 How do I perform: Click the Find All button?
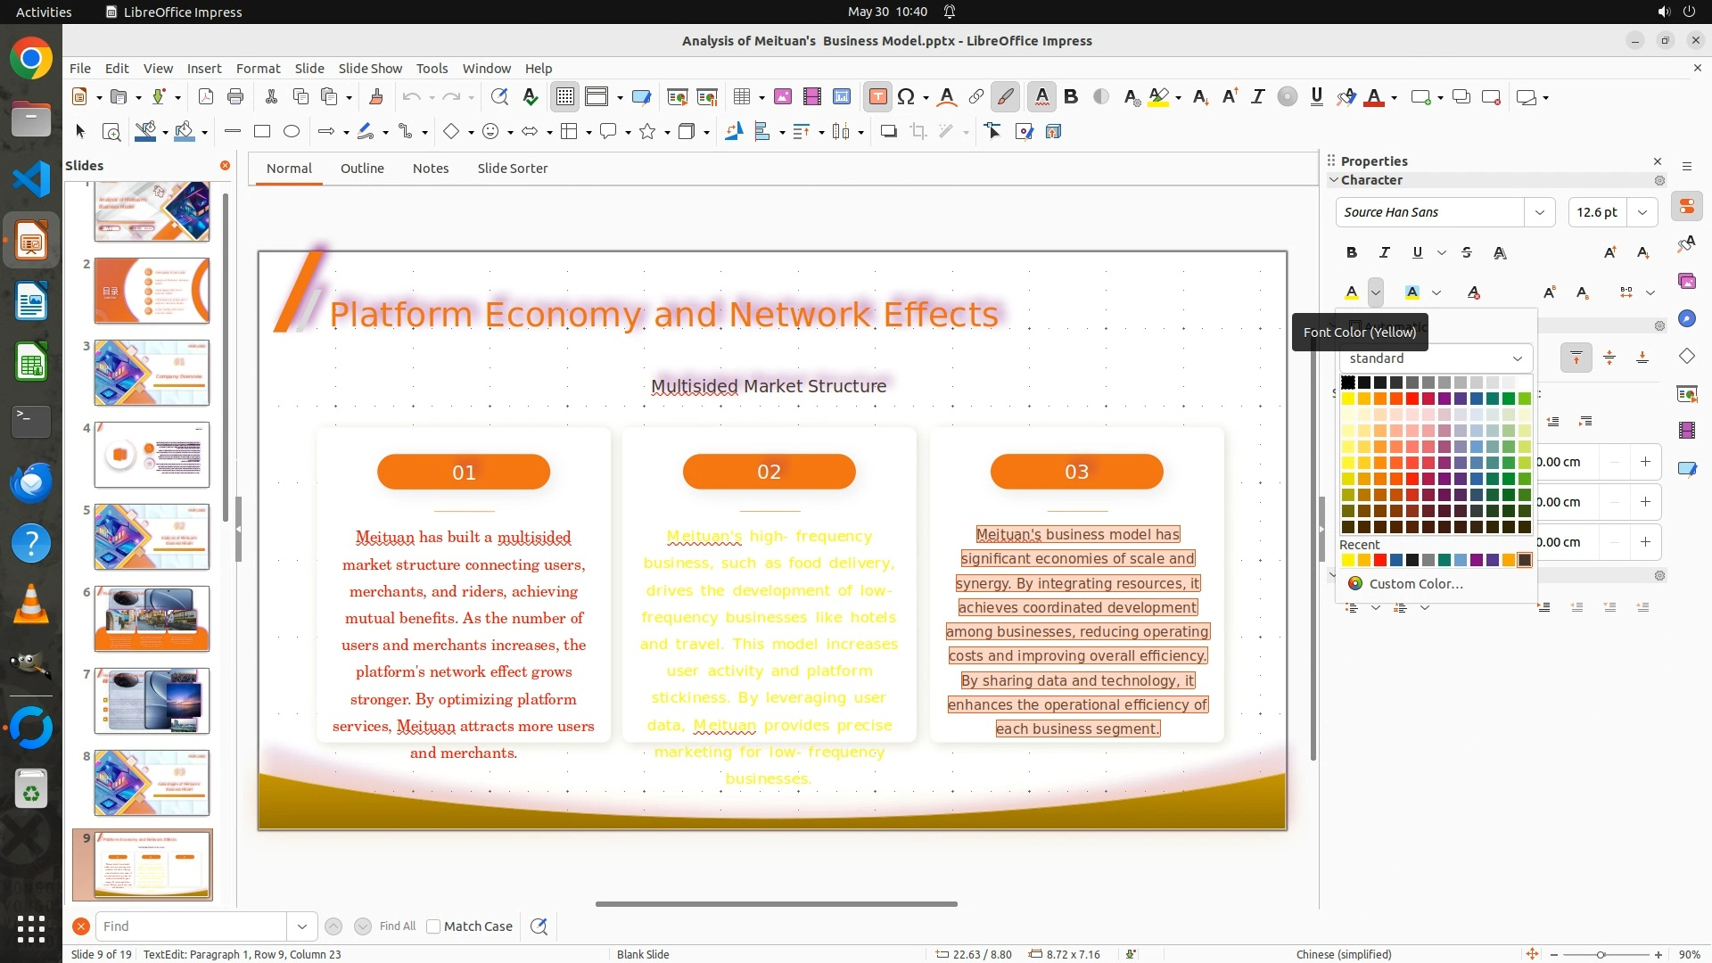tap(397, 926)
